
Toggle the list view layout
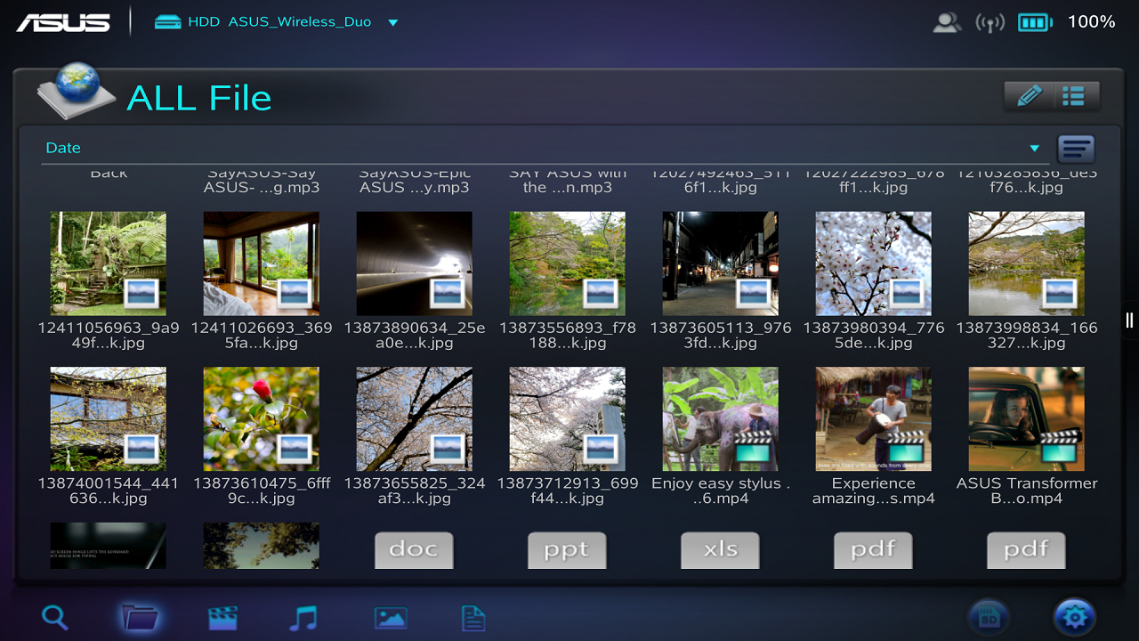[x=1075, y=93]
